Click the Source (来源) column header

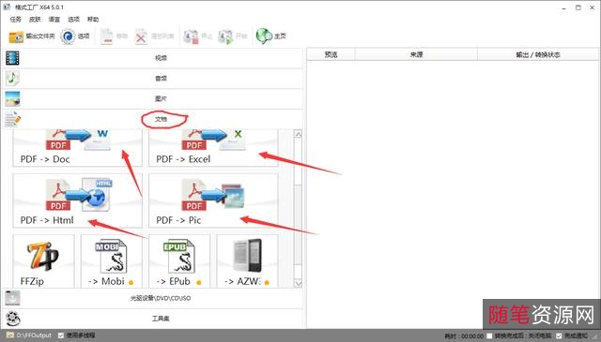(x=416, y=54)
